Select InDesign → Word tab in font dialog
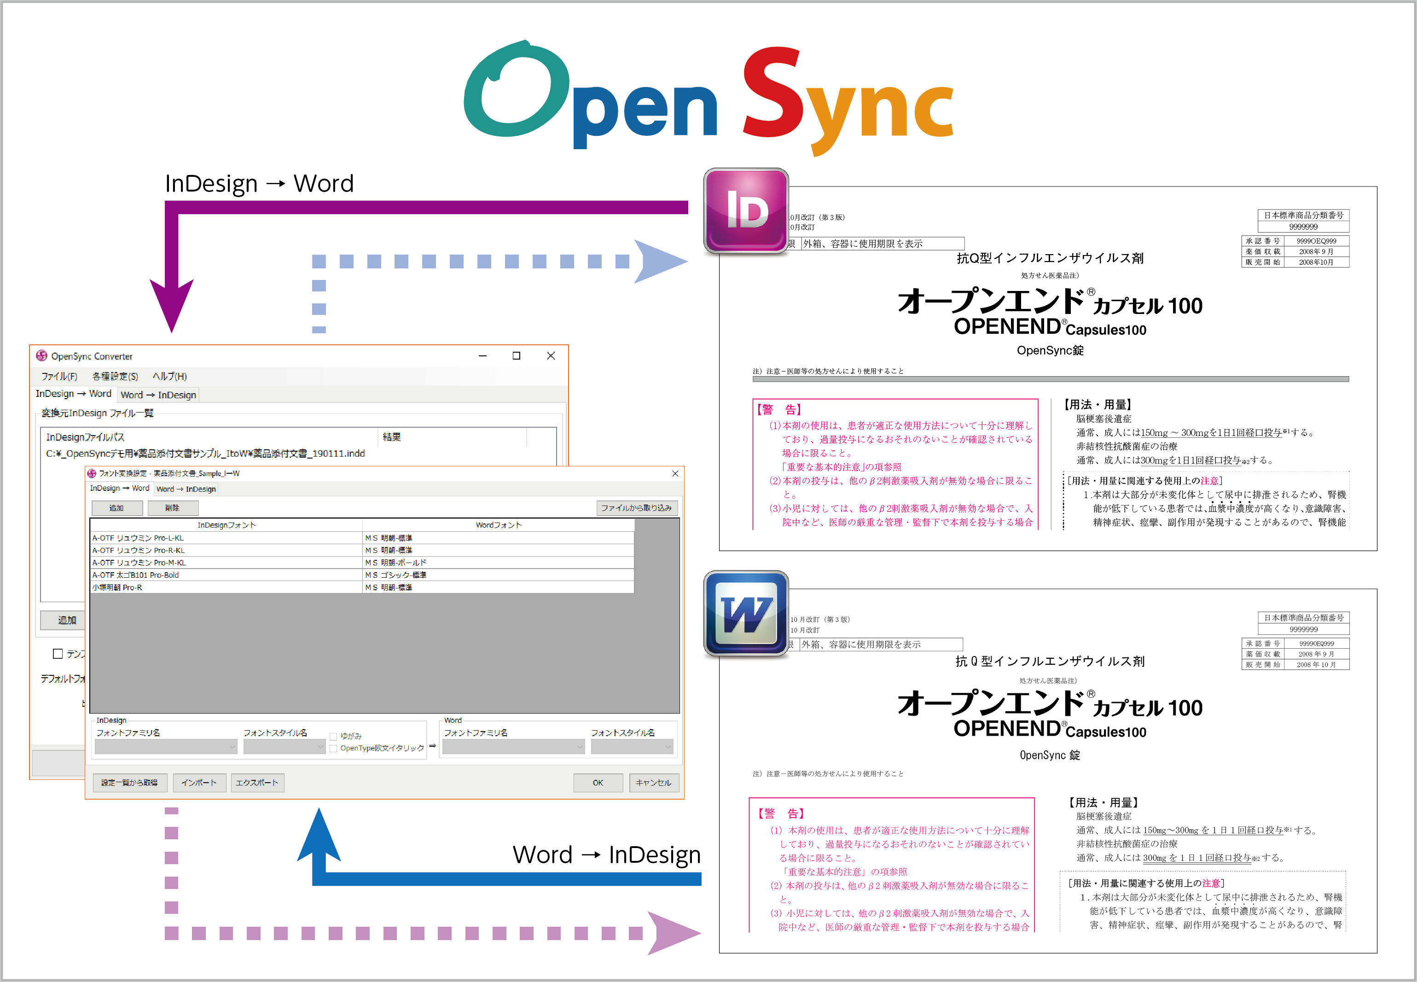1417x982 pixels. point(119,488)
